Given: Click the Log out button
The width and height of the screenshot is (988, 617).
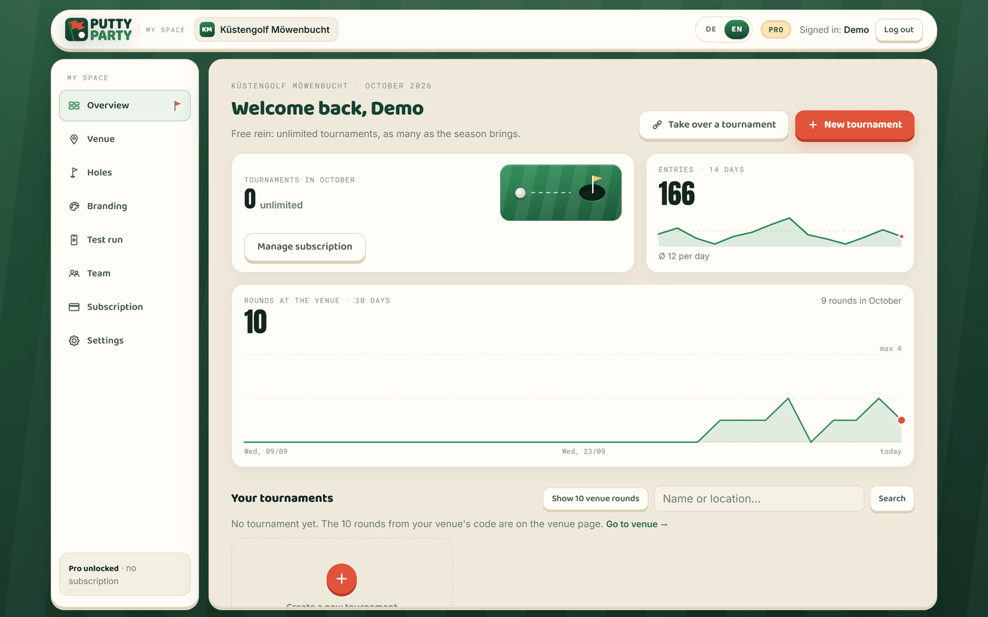Looking at the screenshot, I should (x=898, y=30).
